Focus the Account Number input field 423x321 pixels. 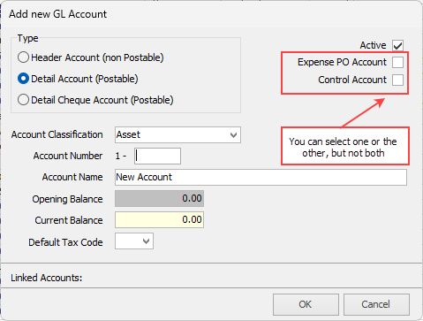click(x=157, y=156)
